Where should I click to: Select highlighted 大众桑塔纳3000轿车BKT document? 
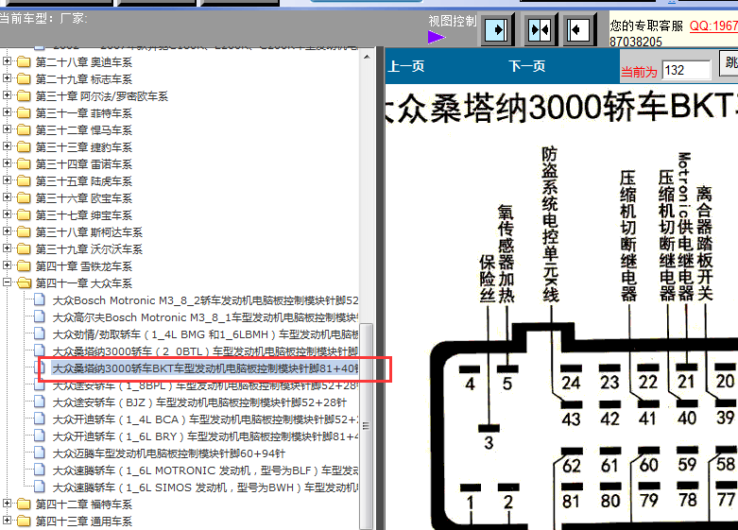(x=205, y=368)
